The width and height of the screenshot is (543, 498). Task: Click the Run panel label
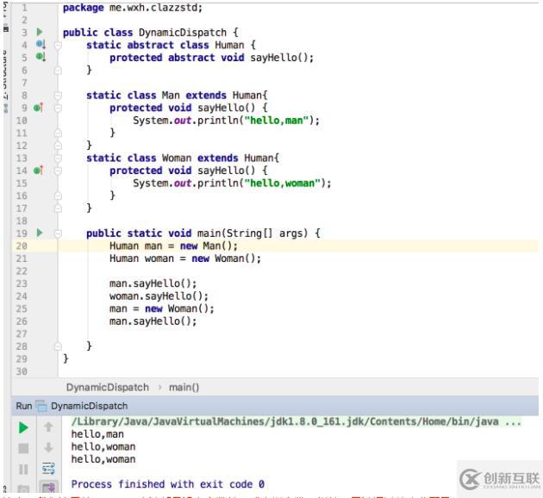24,406
